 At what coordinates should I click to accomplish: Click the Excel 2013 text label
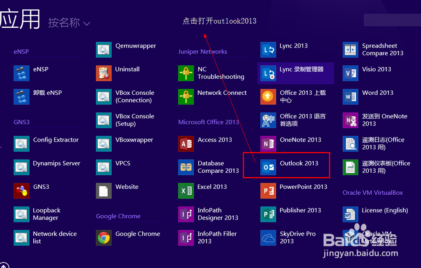pyautogui.click(x=212, y=187)
